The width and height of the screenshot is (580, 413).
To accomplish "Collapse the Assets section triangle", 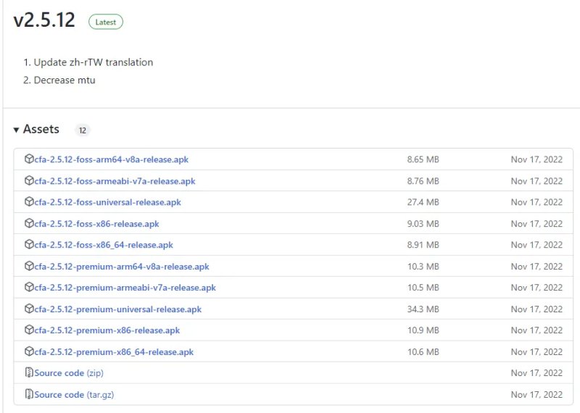I will 16,130.
